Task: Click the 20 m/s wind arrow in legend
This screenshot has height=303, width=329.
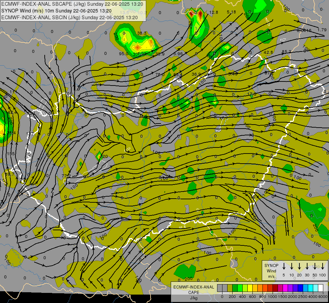Action: [299, 266]
